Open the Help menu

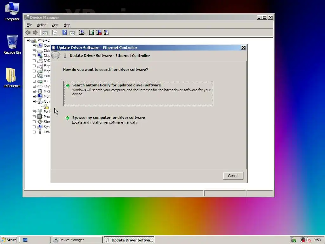(67, 25)
